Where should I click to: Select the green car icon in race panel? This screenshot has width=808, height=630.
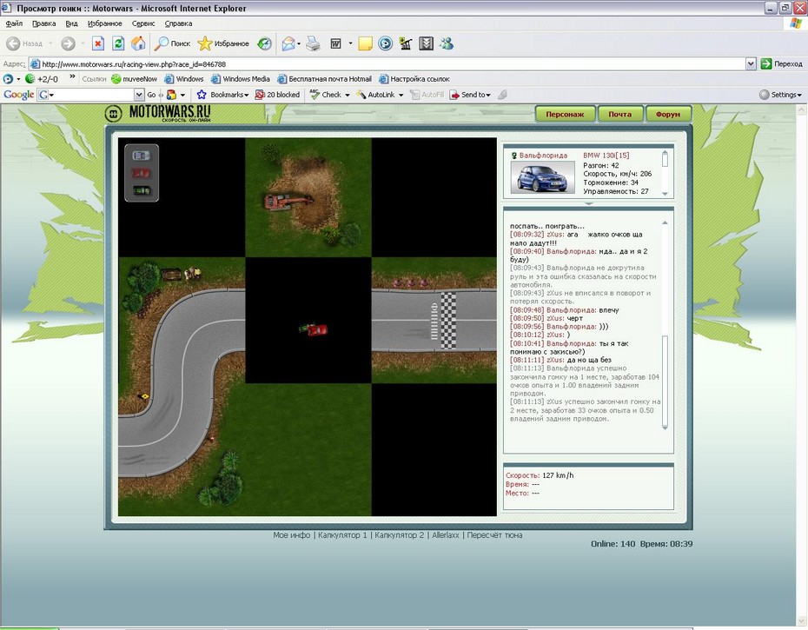pos(141,189)
